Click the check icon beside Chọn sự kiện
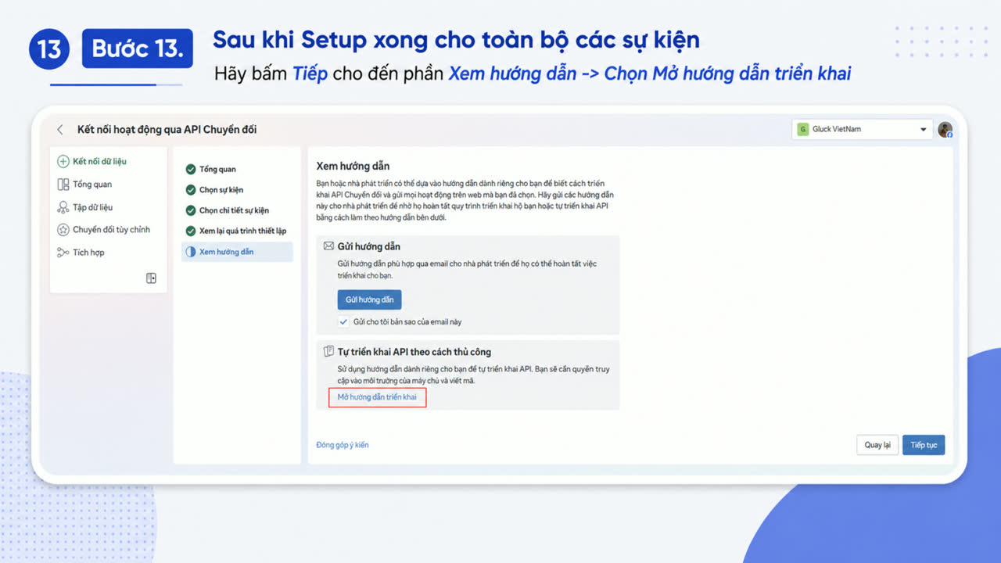 point(191,190)
